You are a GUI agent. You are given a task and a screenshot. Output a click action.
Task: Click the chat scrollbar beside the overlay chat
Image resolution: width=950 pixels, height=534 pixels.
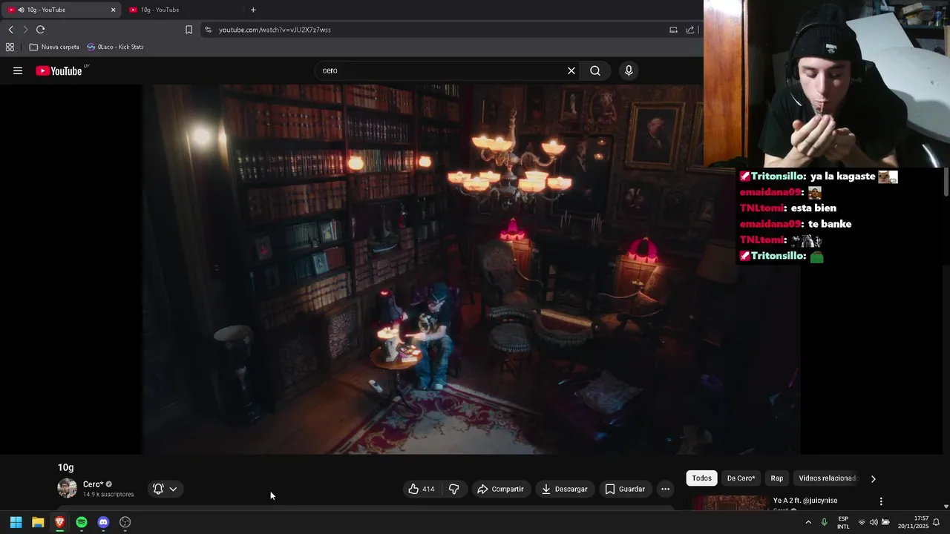(x=946, y=182)
